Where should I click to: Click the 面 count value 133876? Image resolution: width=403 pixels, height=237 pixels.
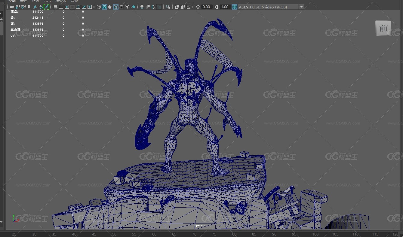click(38, 24)
